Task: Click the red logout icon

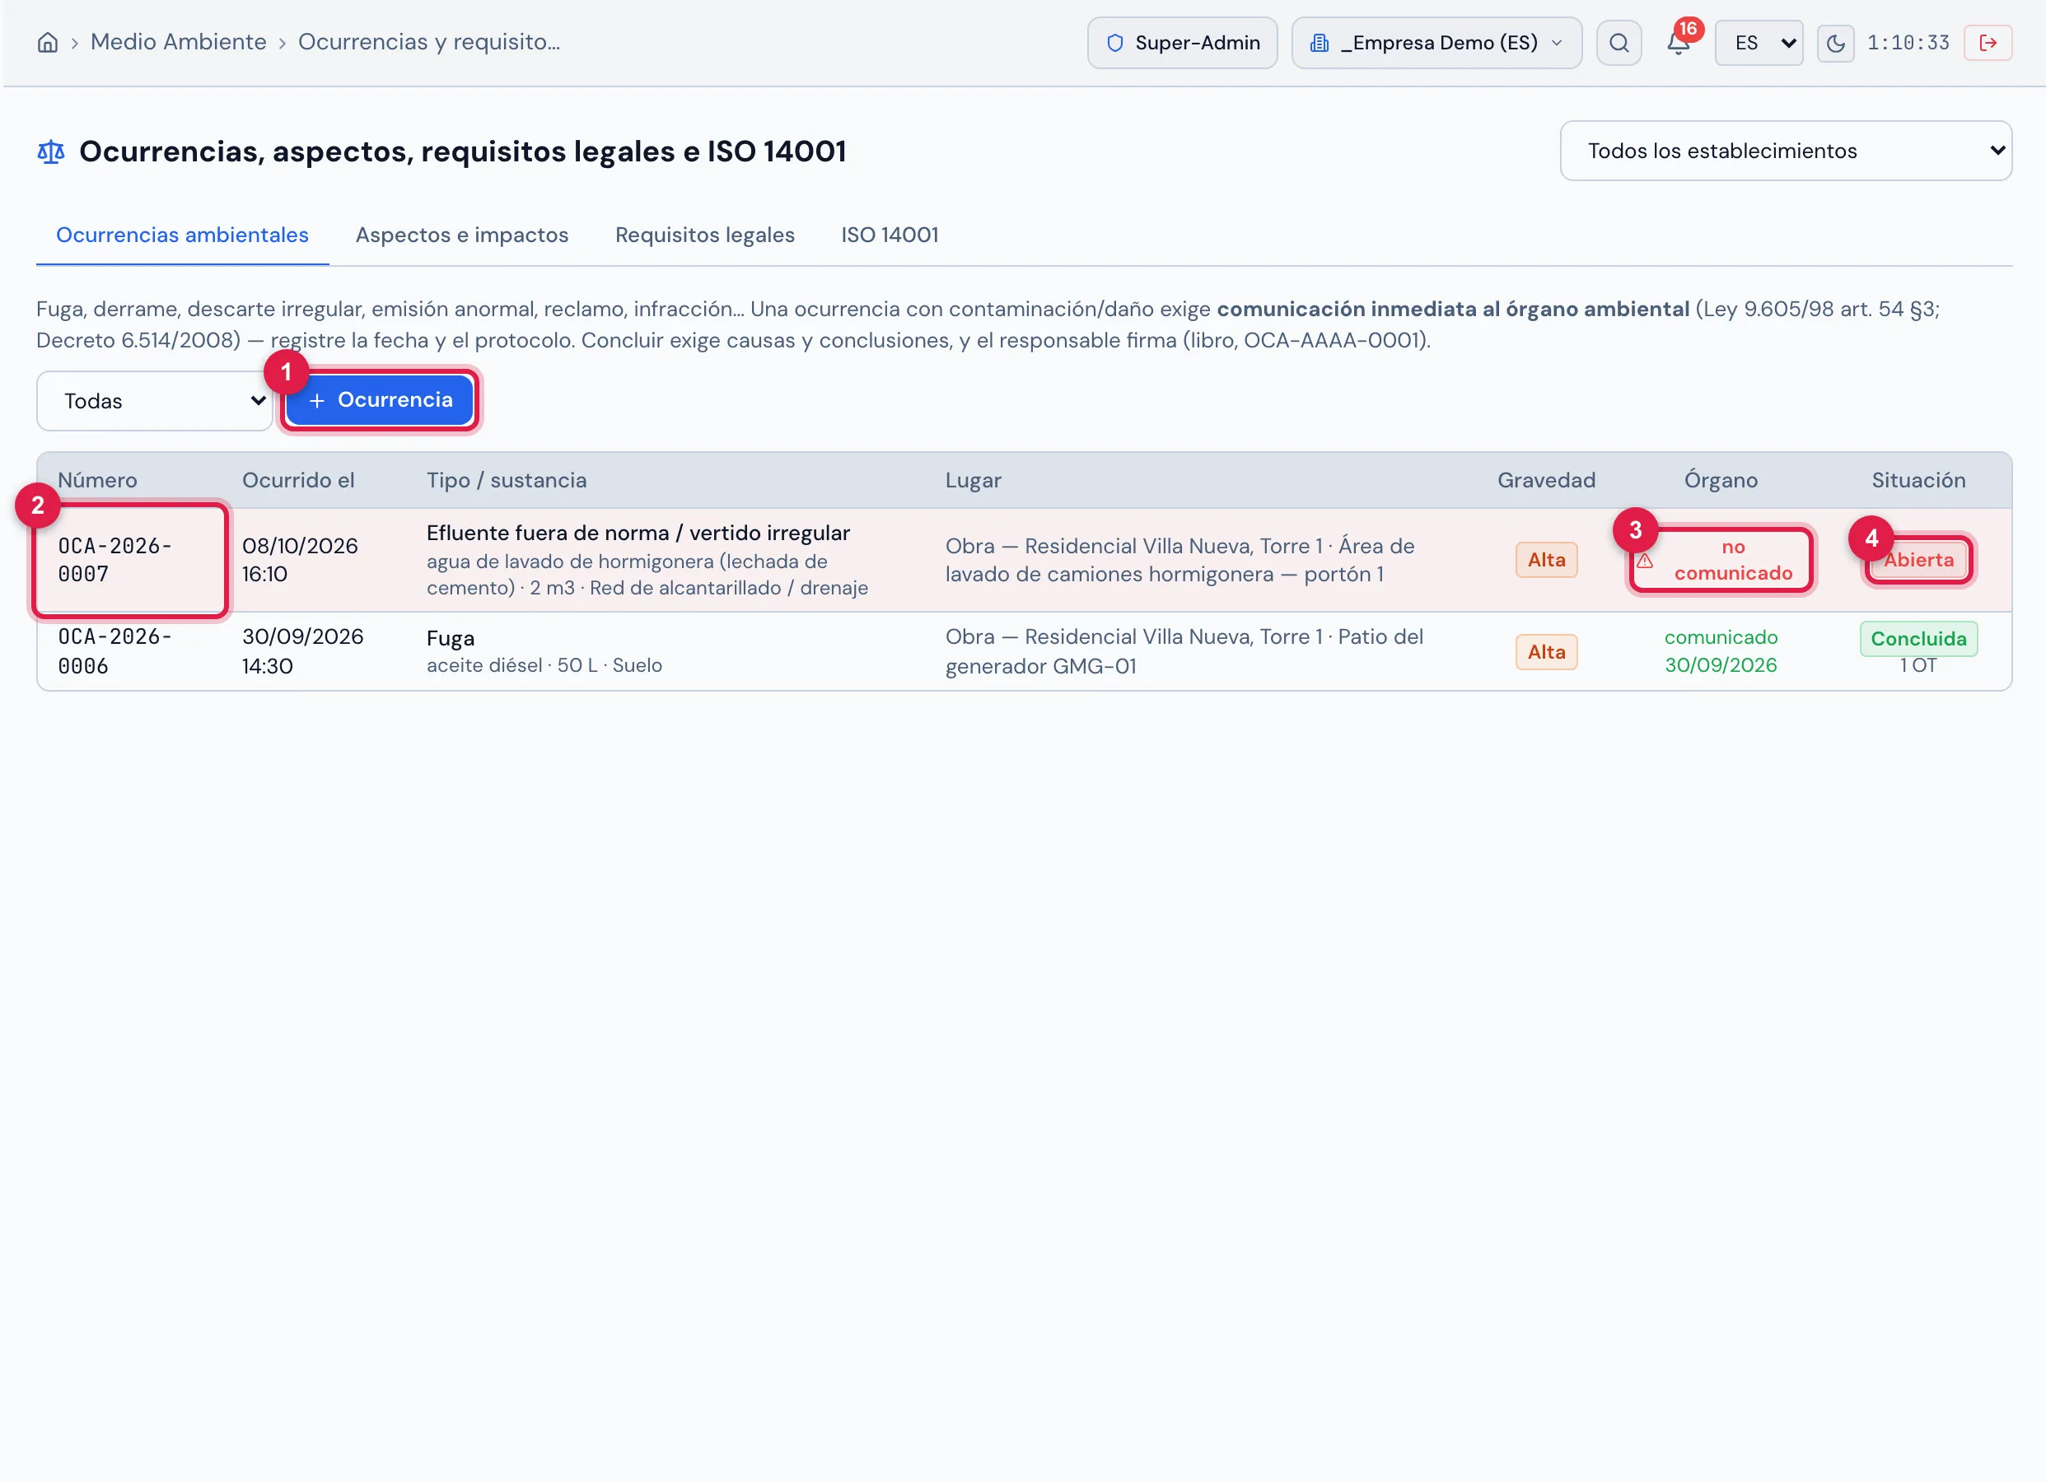Action: [x=1988, y=42]
